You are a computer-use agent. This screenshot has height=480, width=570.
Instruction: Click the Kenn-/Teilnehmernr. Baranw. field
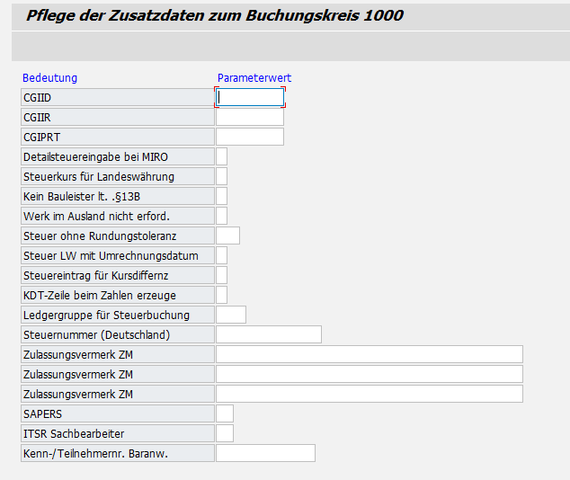point(265,453)
